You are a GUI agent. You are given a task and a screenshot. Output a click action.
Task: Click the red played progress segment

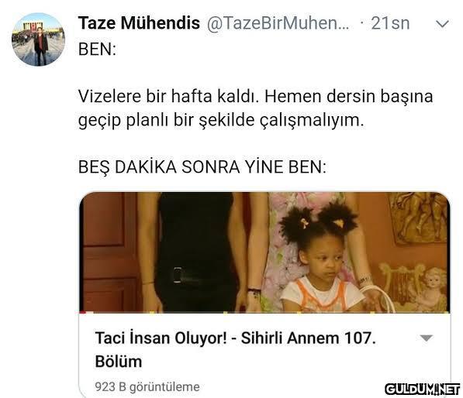tap(83, 312)
